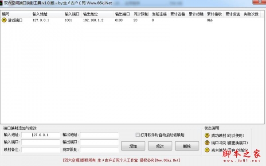This screenshot has height=166, width=266.
Task: Focus the 输出地址 input field
Action: pyautogui.click(x=99, y=135)
